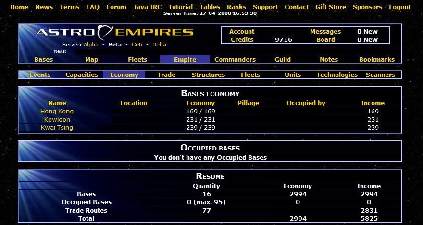Click the 9716 credits value
Image resolution: width=423 pixels, height=225 pixels.
coord(284,39)
